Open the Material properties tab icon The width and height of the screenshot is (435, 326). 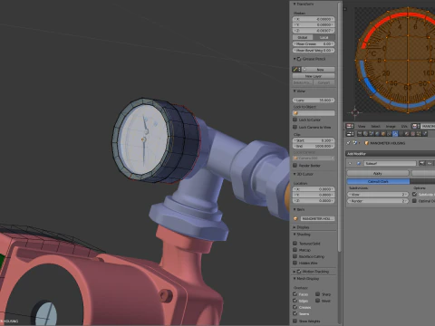tap(407, 134)
